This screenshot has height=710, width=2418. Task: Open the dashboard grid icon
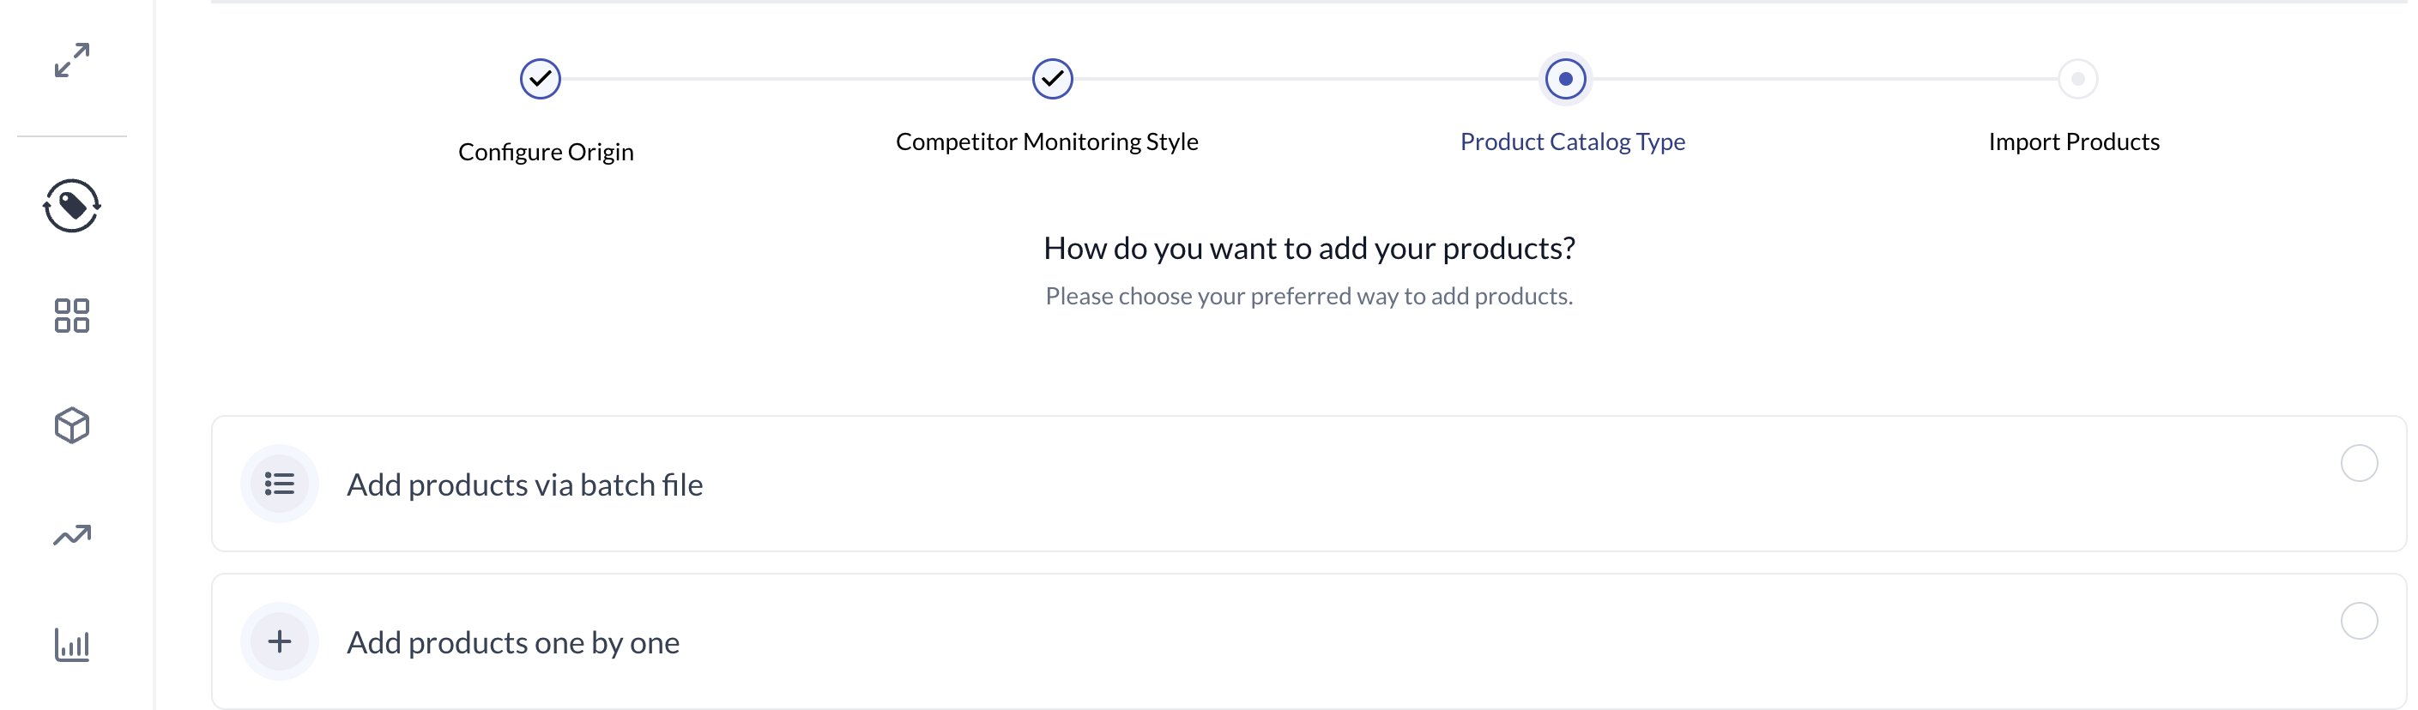click(x=72, y=316)
